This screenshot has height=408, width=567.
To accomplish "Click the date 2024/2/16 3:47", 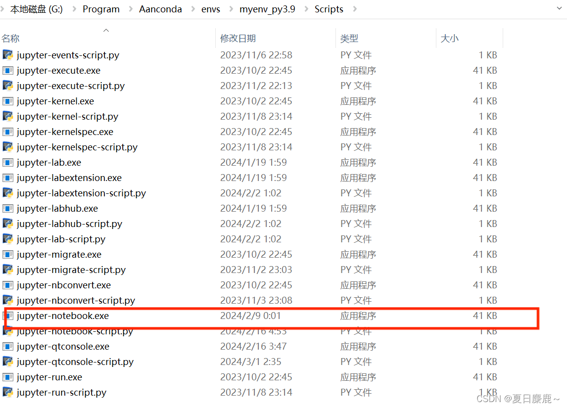I will 253,346.
